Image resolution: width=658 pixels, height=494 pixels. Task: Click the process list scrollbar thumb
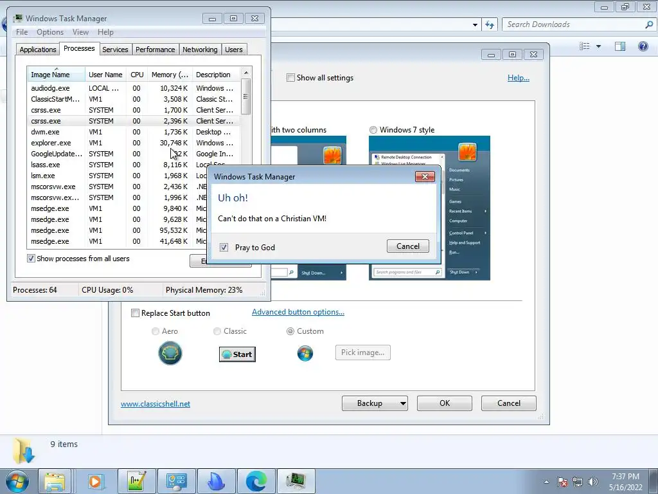pos(246,96)
